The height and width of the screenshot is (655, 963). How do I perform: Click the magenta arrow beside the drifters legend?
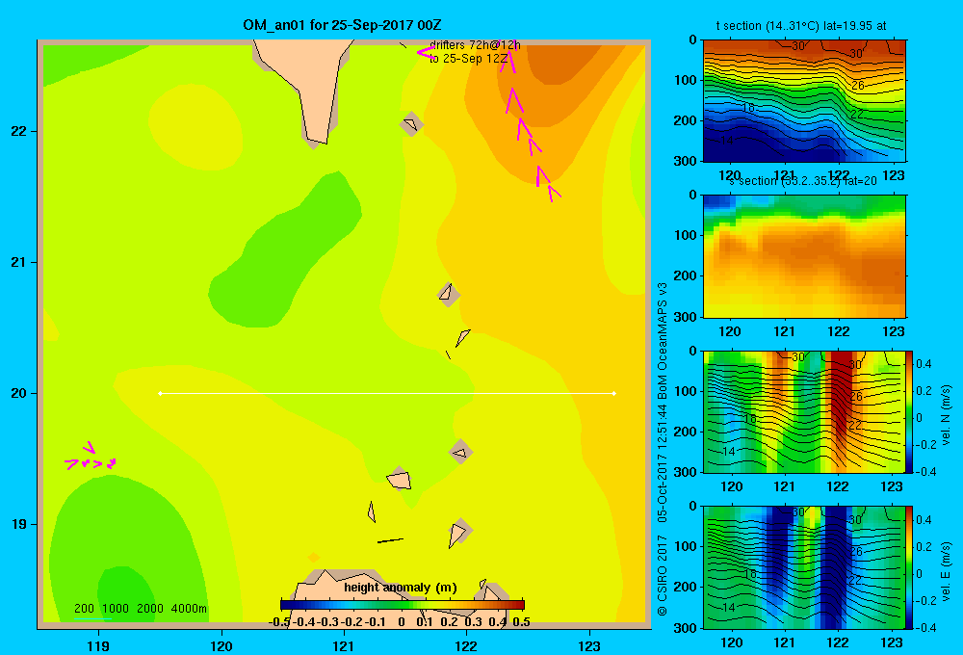click(426, 52)
